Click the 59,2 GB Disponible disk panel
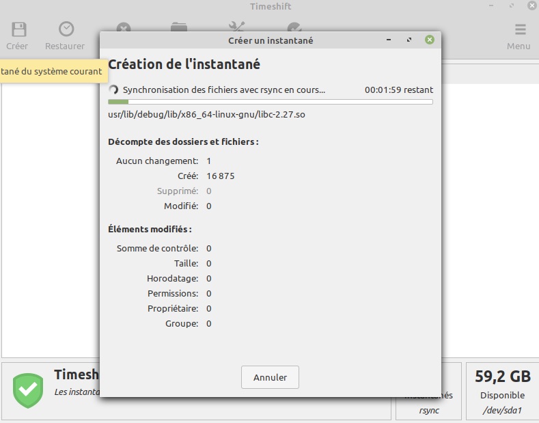 (502, 391)
